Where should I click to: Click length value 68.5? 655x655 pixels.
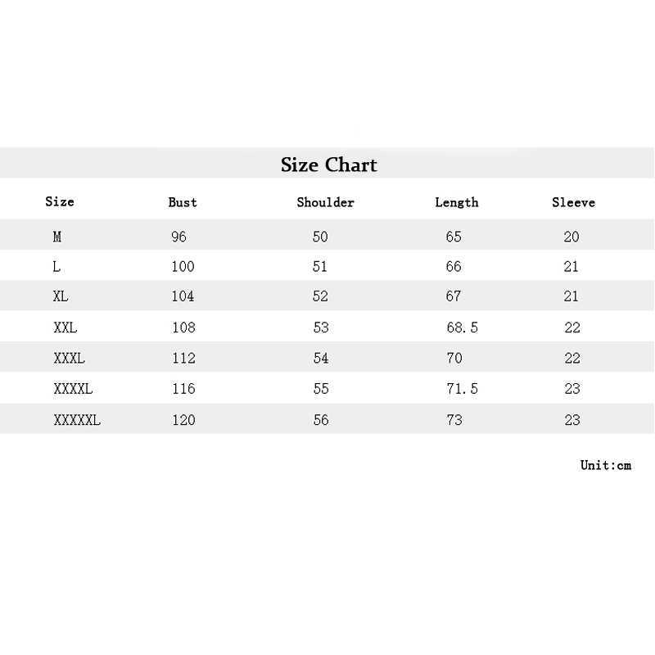(462, 327)
